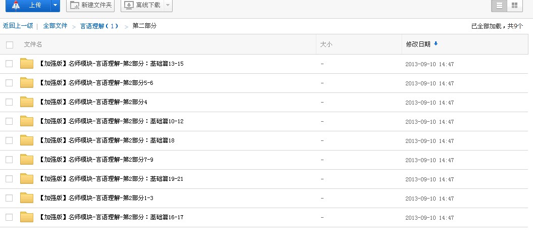
Task: Switch to grid thumbnail view
Action: (x=514, y=6)
